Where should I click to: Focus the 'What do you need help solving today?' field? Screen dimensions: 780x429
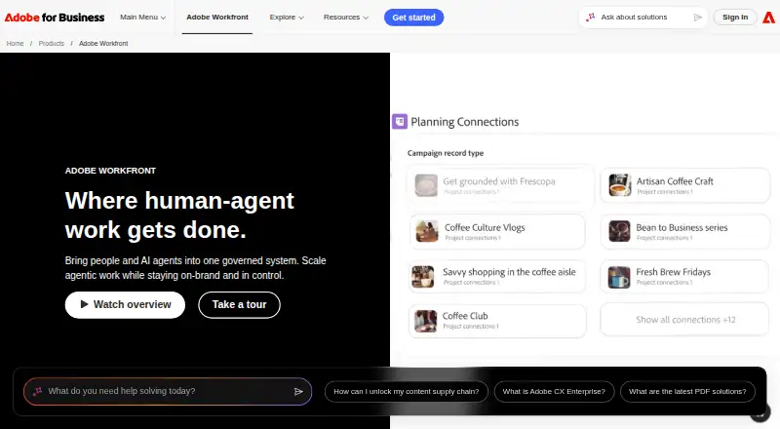point(167,392)
